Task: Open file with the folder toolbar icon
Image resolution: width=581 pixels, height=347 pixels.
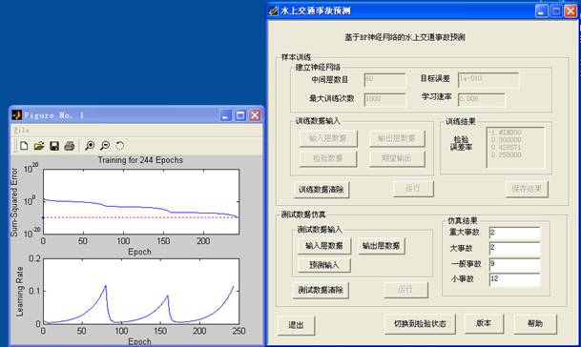Action: tap(39, 146)
